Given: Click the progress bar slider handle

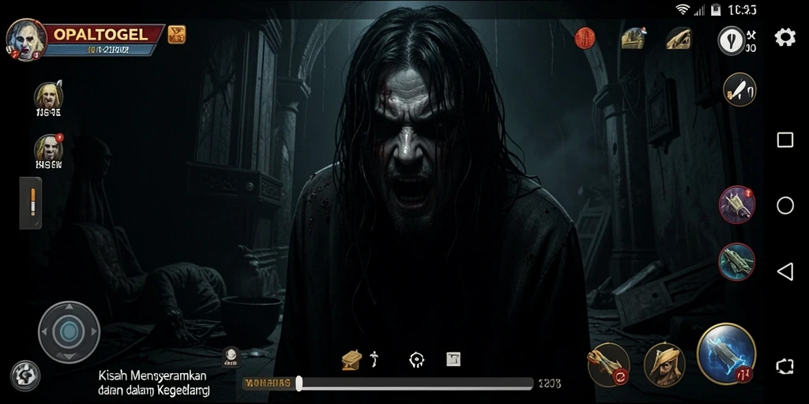Looking at the screenshot, I should [x=299, y=383].
